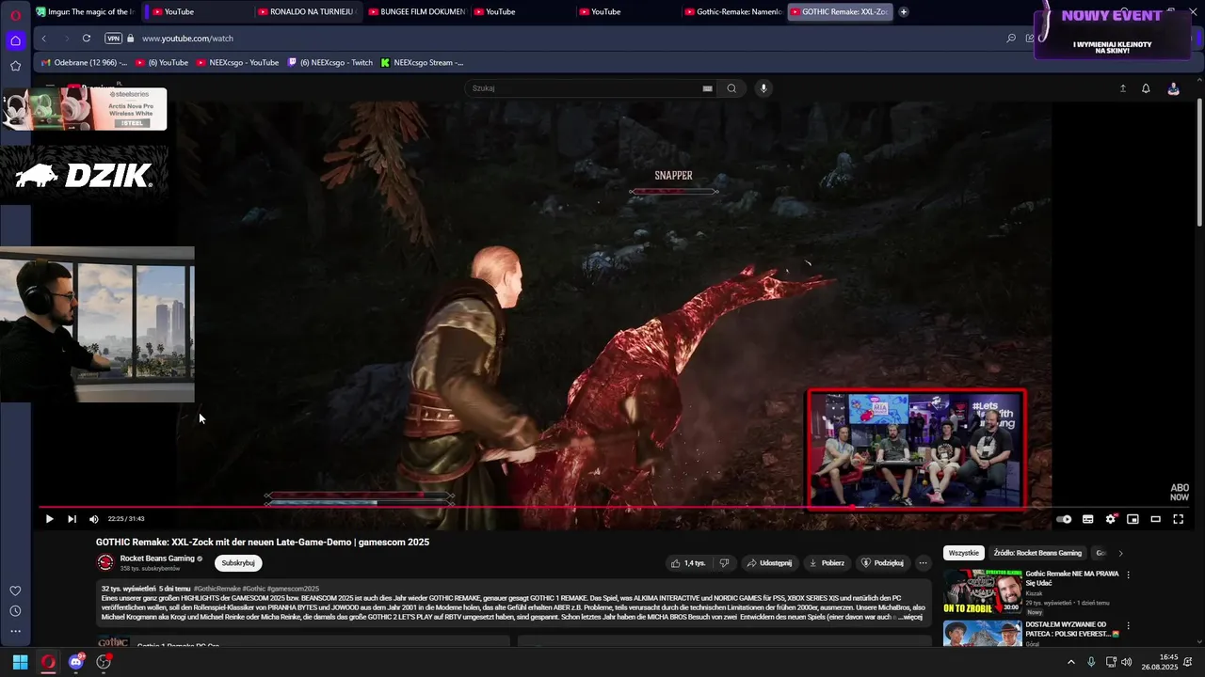Like the video showing 1,4 tys.
The height and width of the screenshot is (677, 1205).
[688, 563]
